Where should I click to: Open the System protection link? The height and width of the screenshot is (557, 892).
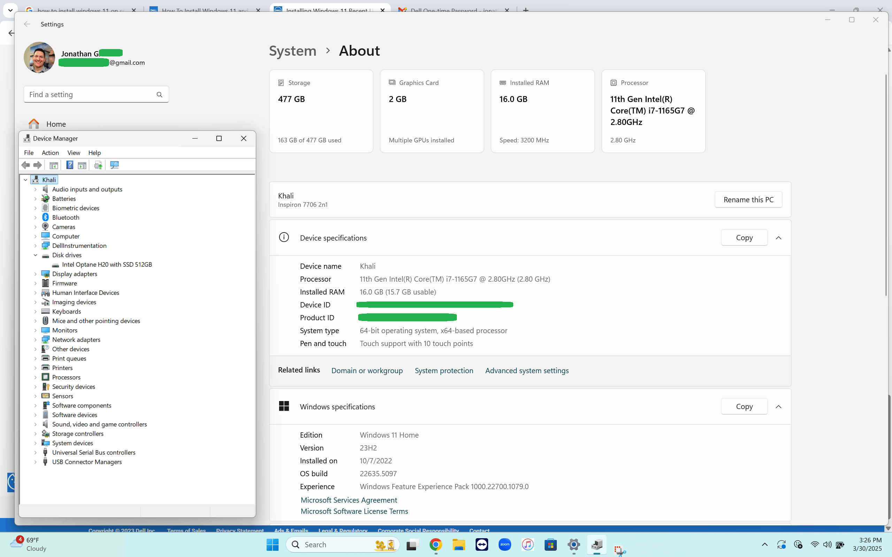pyautogui.click(x=444, y=371)
